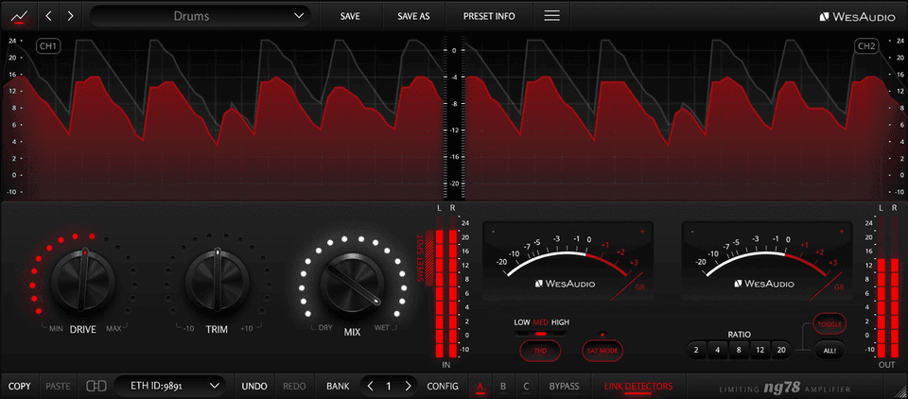Viewport: 908px width, 399px height.
Task: Click the ratio TOGGLE button
Action: tap(829, 323)
